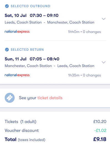The width and height of the screenshot is (110, 146).
Task: Select the Sun, 11 Jul 07:05 journey
Action: pyautogui.click(x=32, y=59)
